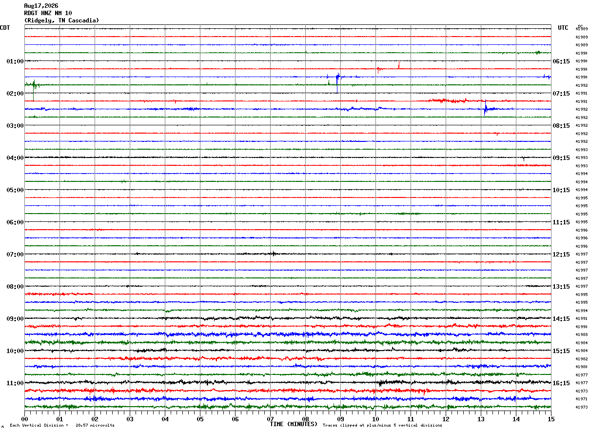The image size is (590, 432).
Task: Click minute 10 tick label on bottom axis
Action: (x=375, y=419)
